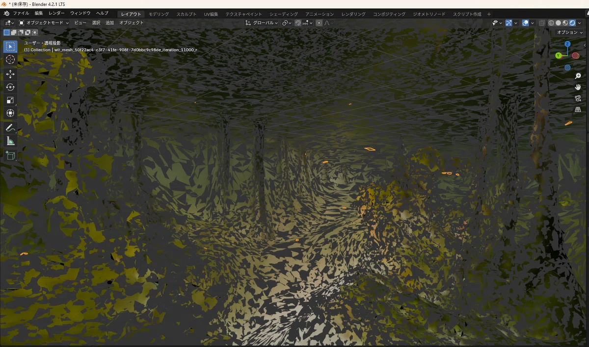Switch to the スクリプト作成 workspace tab
The height and width of the screenshot is (347, 589).
pyautogui.click(x=467, y=14)
